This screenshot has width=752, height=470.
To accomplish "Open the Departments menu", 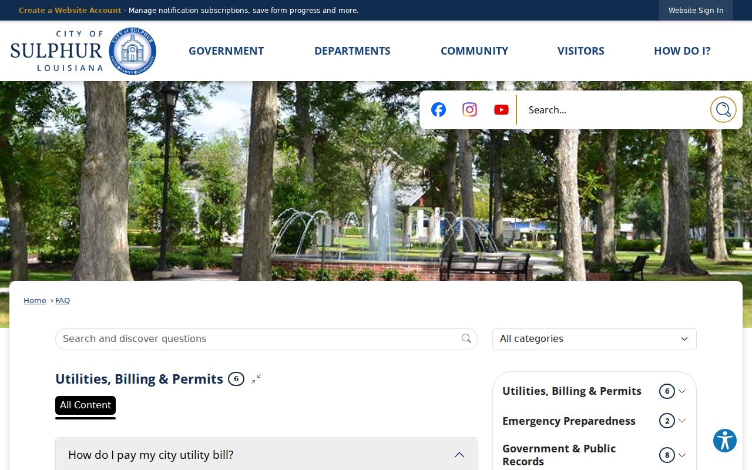I will [352, 51].
